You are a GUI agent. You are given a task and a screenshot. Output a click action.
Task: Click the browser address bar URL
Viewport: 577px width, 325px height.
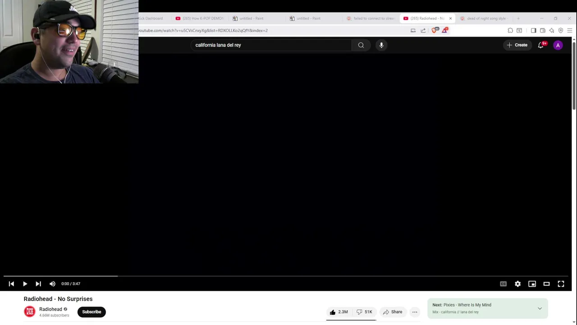[203, 31]
